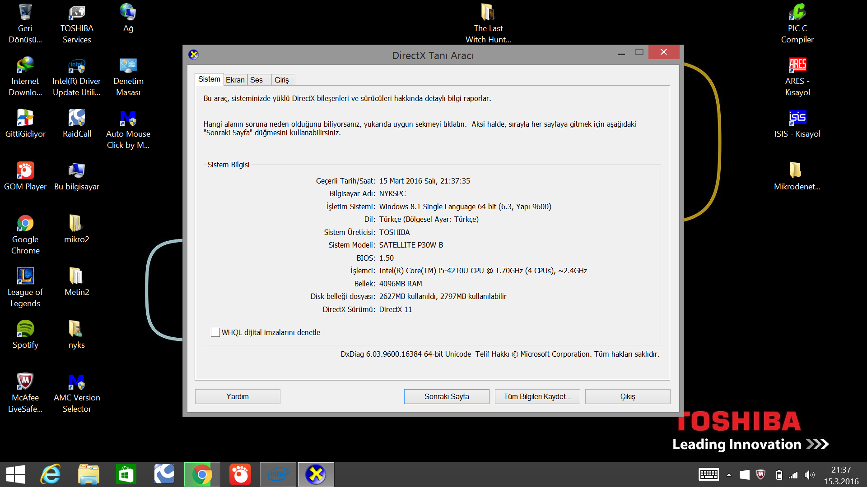Click the SATELLITE P30W-B model text
The image size is (867, 487).
tap(411, 245)
